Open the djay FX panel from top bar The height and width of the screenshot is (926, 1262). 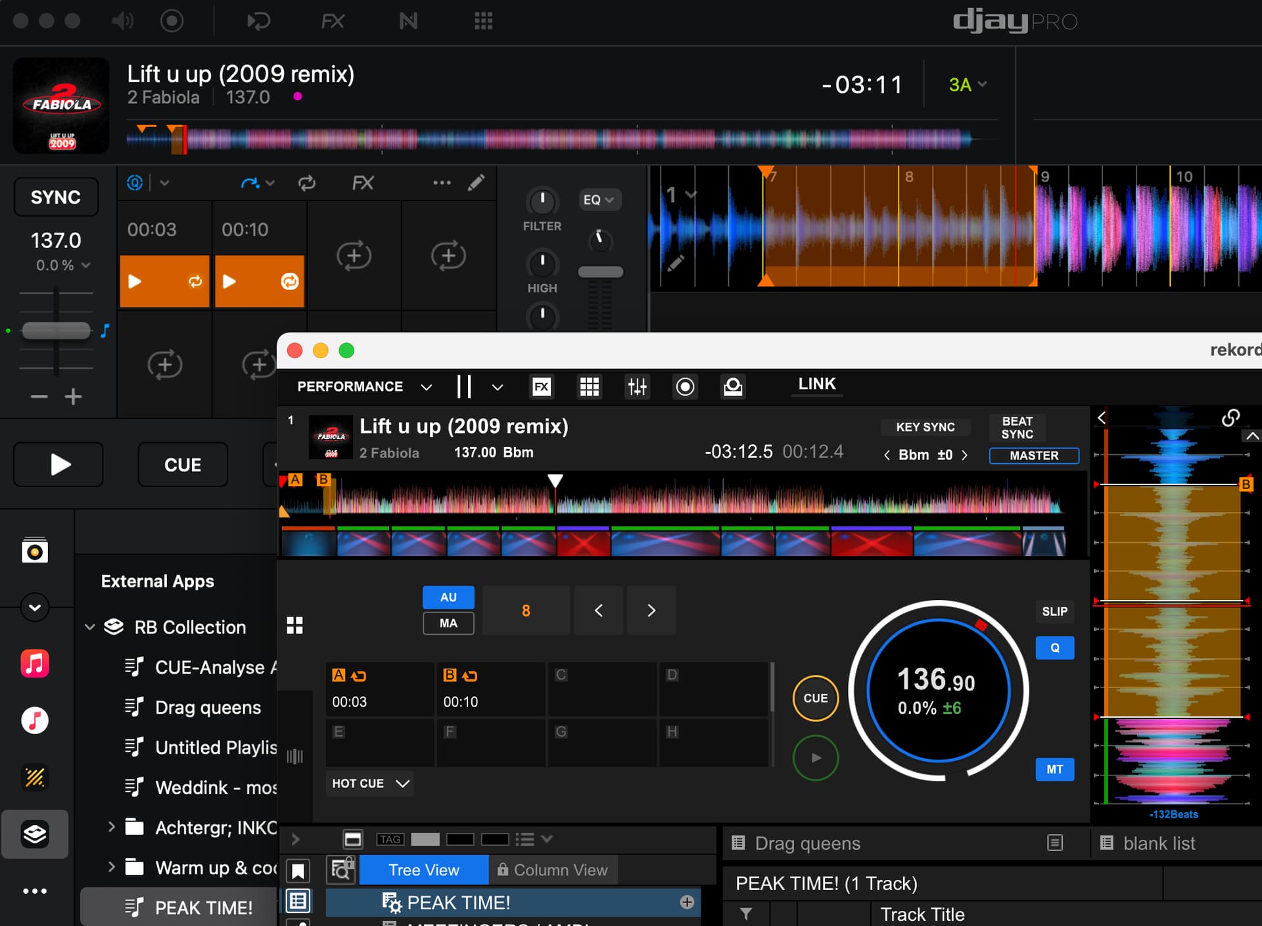333,21
